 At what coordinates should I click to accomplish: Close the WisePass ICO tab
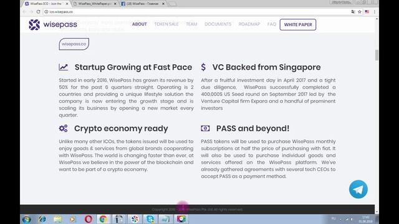click(67, 4)
